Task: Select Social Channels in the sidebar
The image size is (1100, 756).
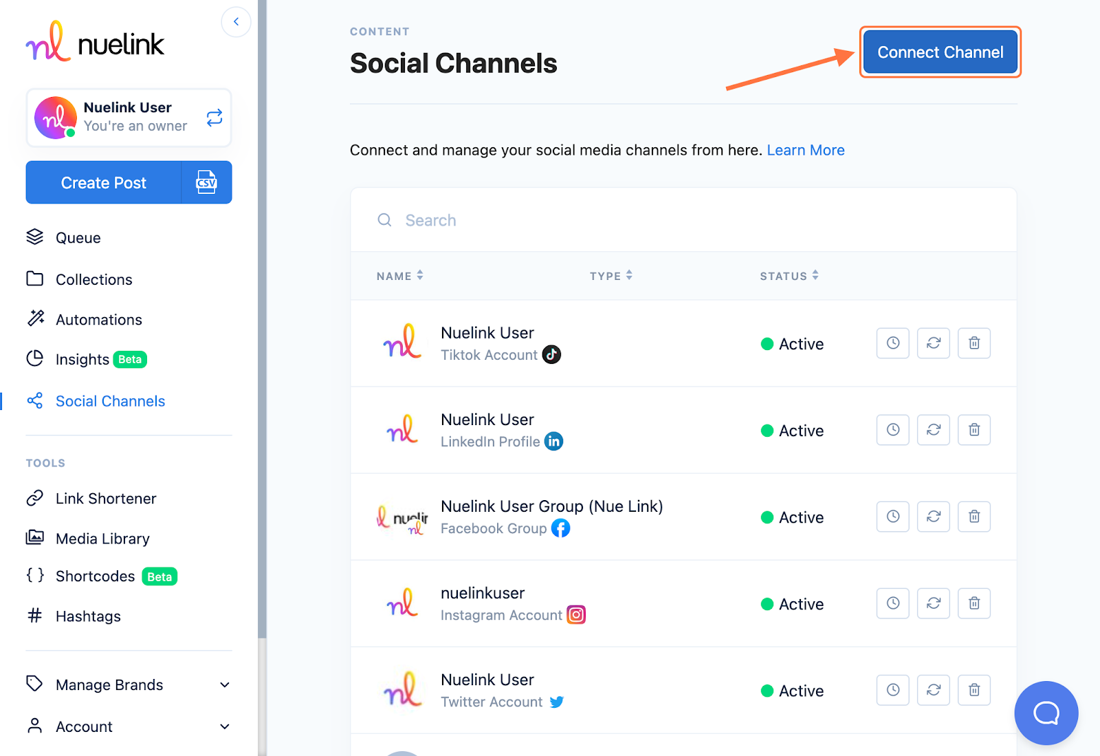Action: tap(96, 401)
